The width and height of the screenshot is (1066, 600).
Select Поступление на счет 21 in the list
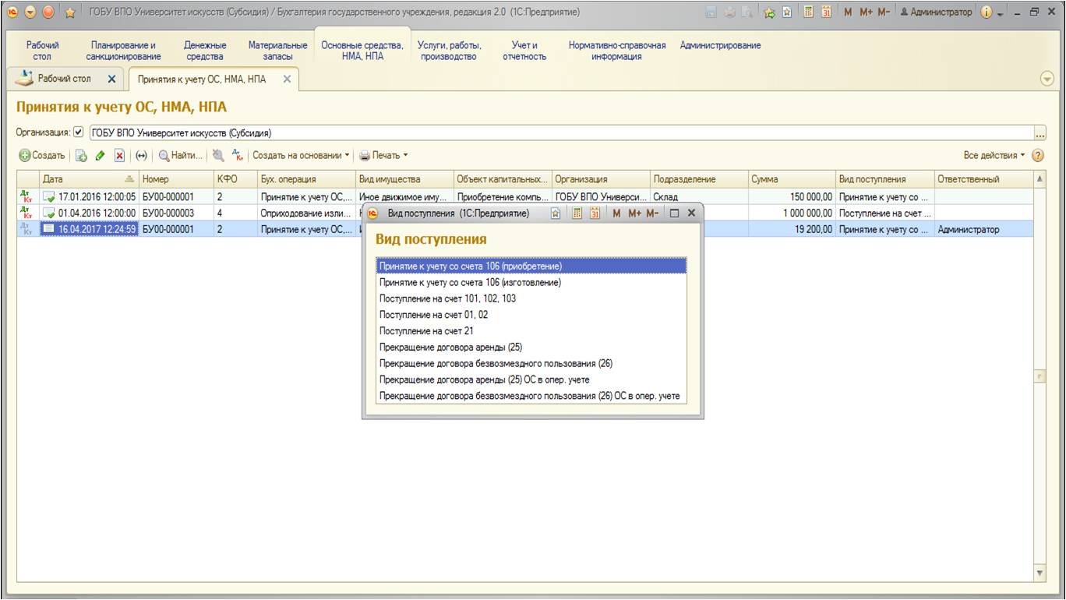click(x=425, y=331)
